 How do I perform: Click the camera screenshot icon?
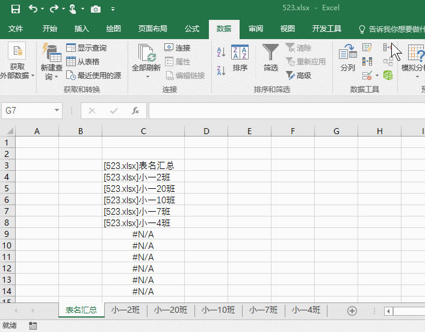point(95,10)
